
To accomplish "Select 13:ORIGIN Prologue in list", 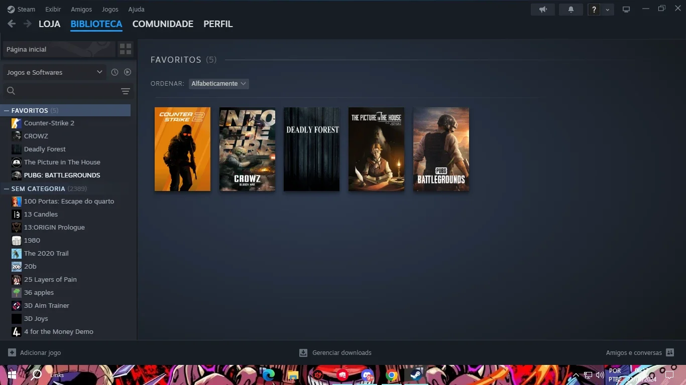I will tap(54, 227).
